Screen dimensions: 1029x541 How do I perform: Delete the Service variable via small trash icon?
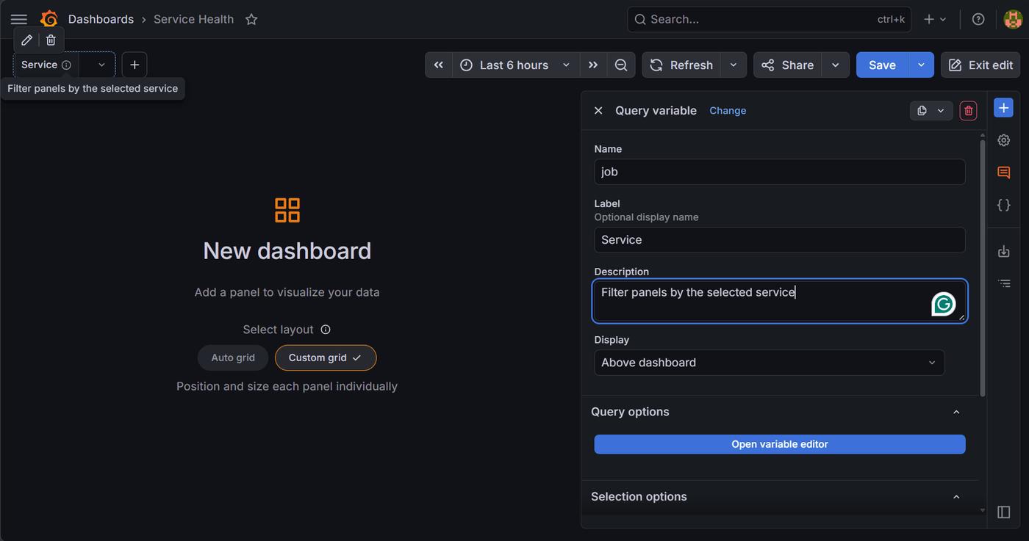[x=51, y=40]
